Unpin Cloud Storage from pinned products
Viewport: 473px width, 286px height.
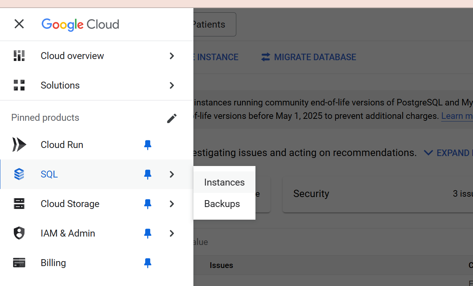[148, 204]
